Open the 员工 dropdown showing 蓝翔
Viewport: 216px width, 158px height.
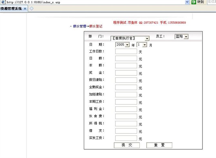(182, 36)
